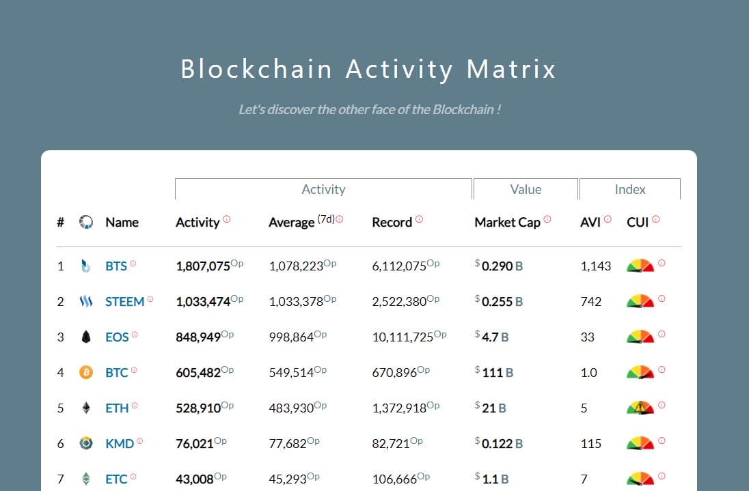Screen dimensions: 749x491
Task: Sort by the Record column header
Action: pos(392,223)
